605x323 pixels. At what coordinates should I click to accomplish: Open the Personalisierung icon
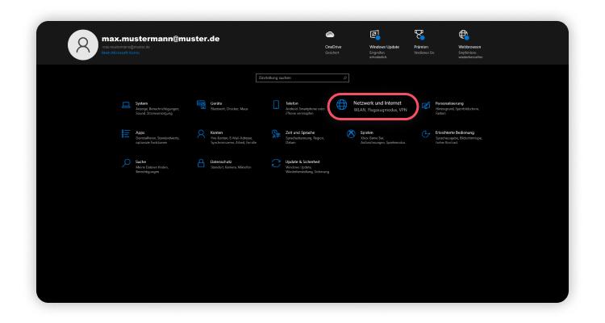click(x=426, y=105)
